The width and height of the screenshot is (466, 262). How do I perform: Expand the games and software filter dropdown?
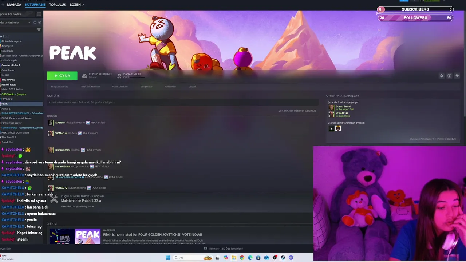click(x=29, y=23)
